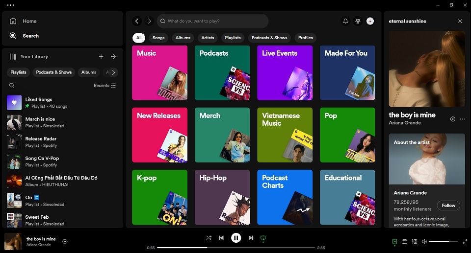Open the Podcasts browse category
Image resolution: width=471 pixels, height=253 pixels.
[222, 73]
